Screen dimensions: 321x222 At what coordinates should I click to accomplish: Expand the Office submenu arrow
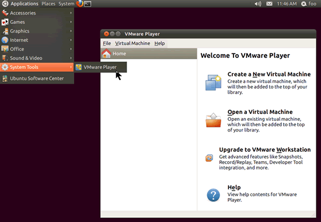click(71, 49)
